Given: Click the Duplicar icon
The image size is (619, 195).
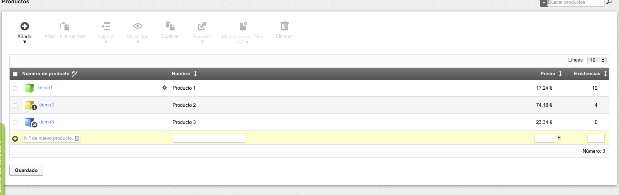Looking at the screenshot, I should click(170, 26).
